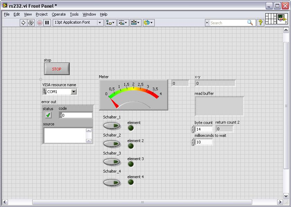Open the Context Help question mark
291x207 pixels.
pyautogui.click(x=260, y=23)
